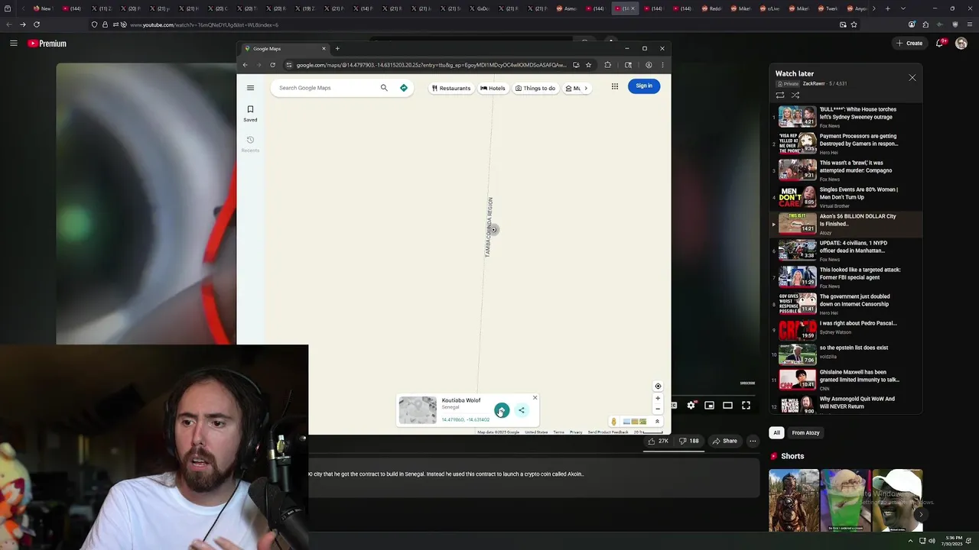Open Directions in Google Maps
Viewport: 979px width, 550px height.
(x=404, y=88)
